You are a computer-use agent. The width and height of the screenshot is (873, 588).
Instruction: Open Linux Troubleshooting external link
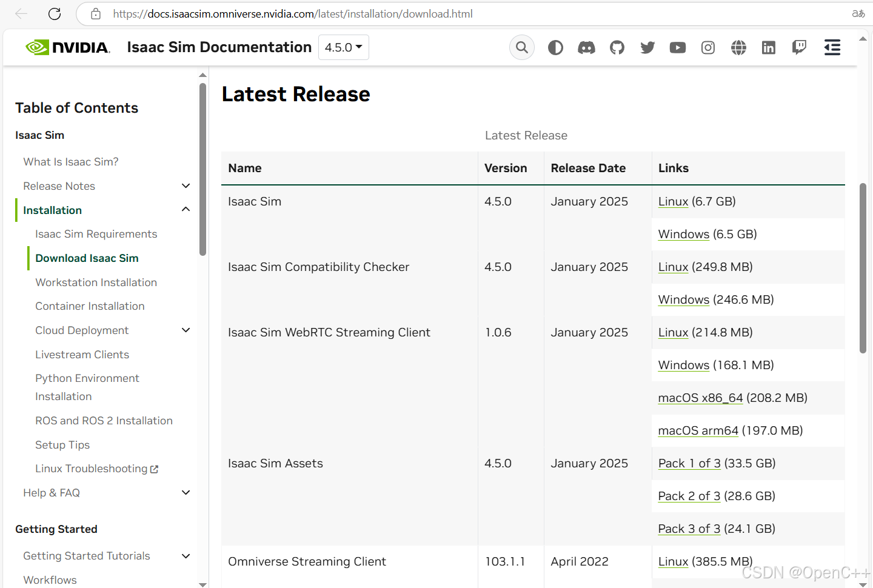pyautogui.click(x=96, y=469)
